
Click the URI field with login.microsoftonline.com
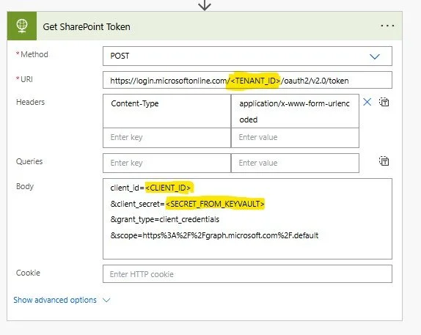coord(247,80)
